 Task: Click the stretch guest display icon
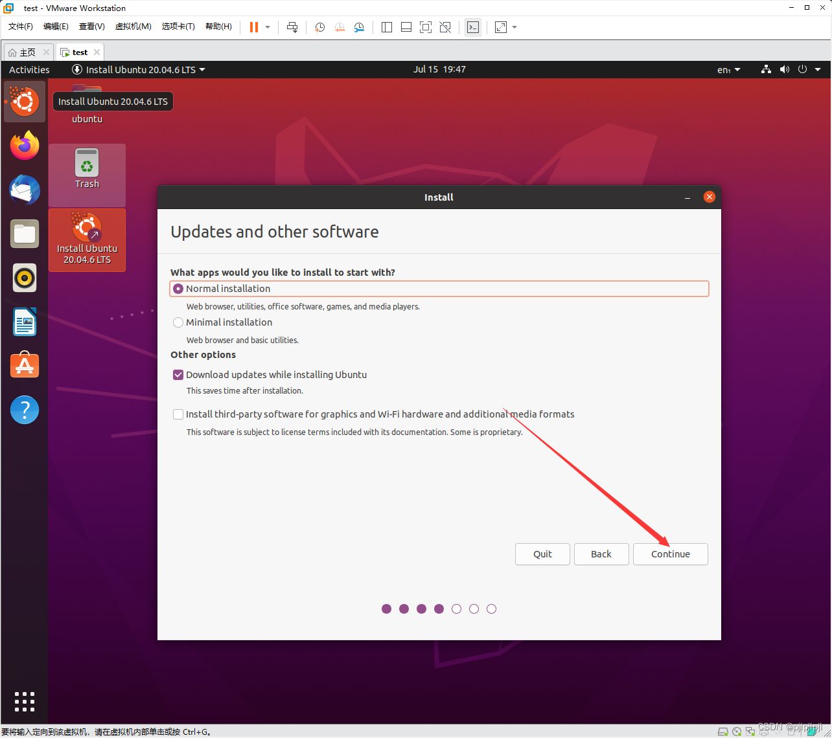[501, 27]
